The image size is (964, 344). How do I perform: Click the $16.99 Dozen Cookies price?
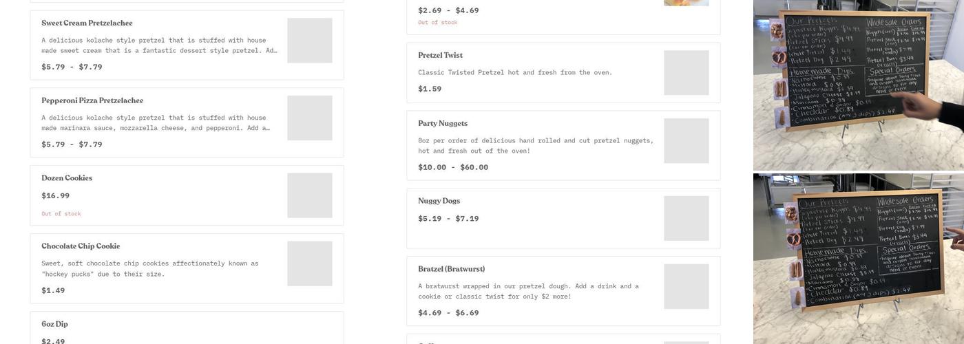55,196
